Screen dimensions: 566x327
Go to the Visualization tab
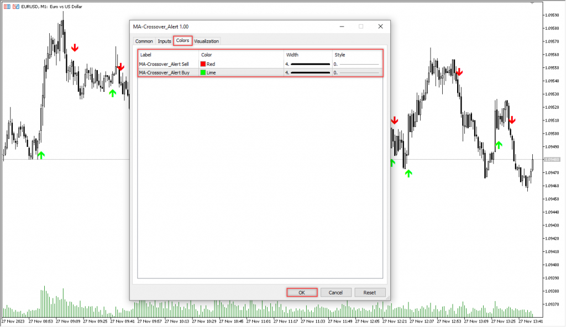pos(207,41)
